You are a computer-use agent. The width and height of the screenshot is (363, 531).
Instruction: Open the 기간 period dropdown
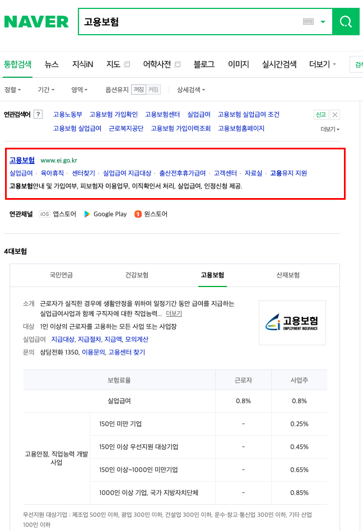46,90
